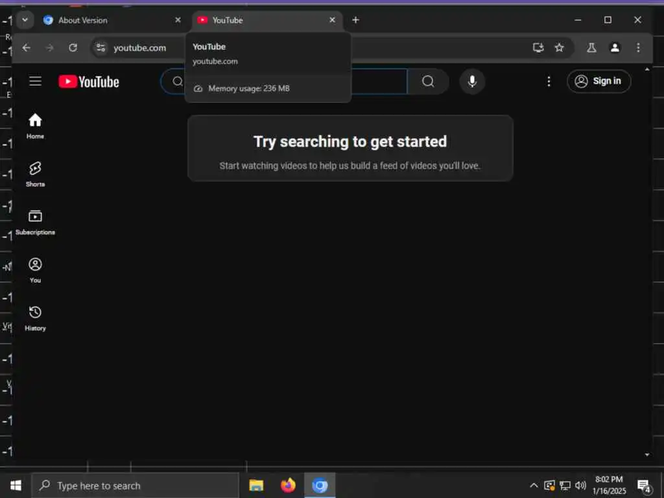Open the You section in the sidebar
The width and height of the screenshot is (664, 498).
click(35, 270)
